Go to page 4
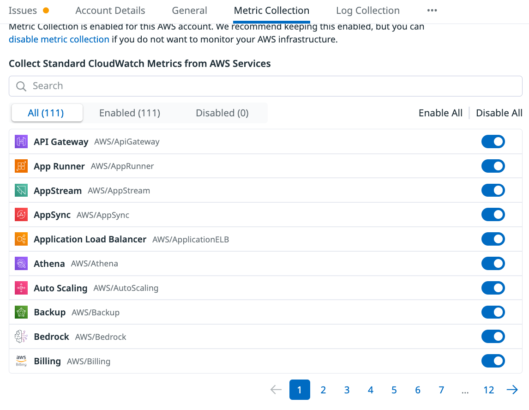Image resolution: width=529 pixels, height=410 pixels. point(370,390)
